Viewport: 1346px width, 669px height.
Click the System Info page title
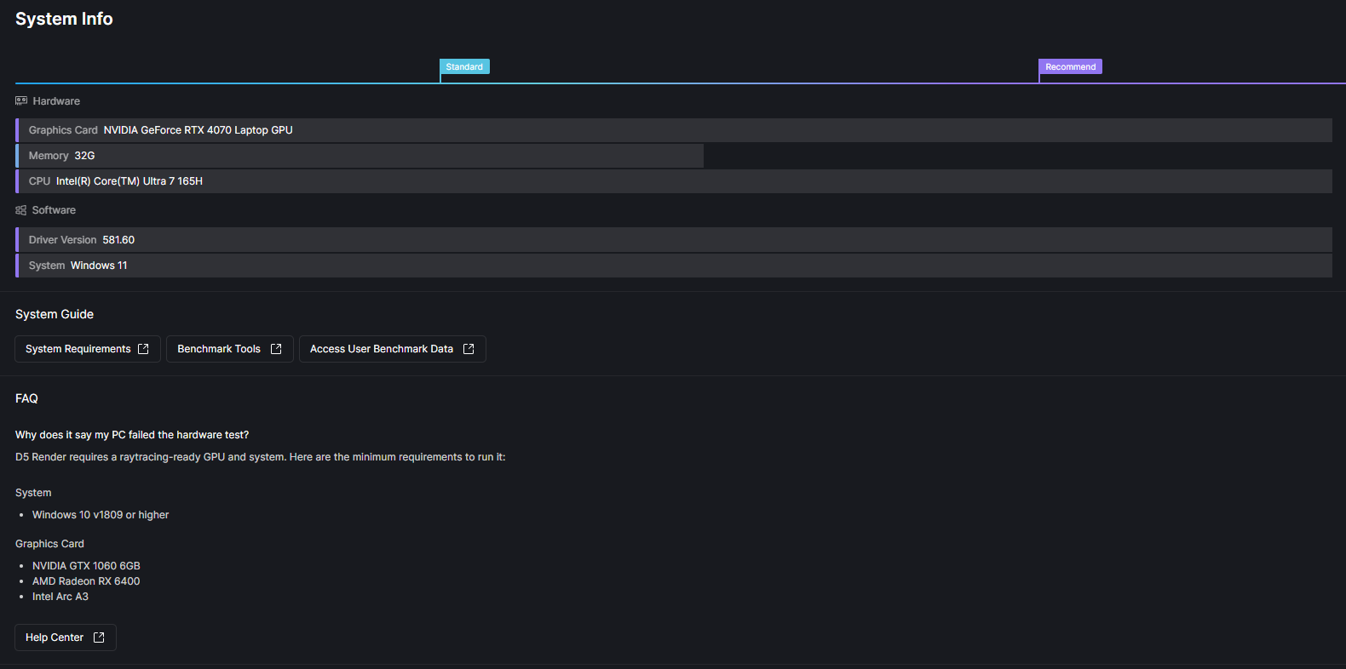click(x=64, y=19)
